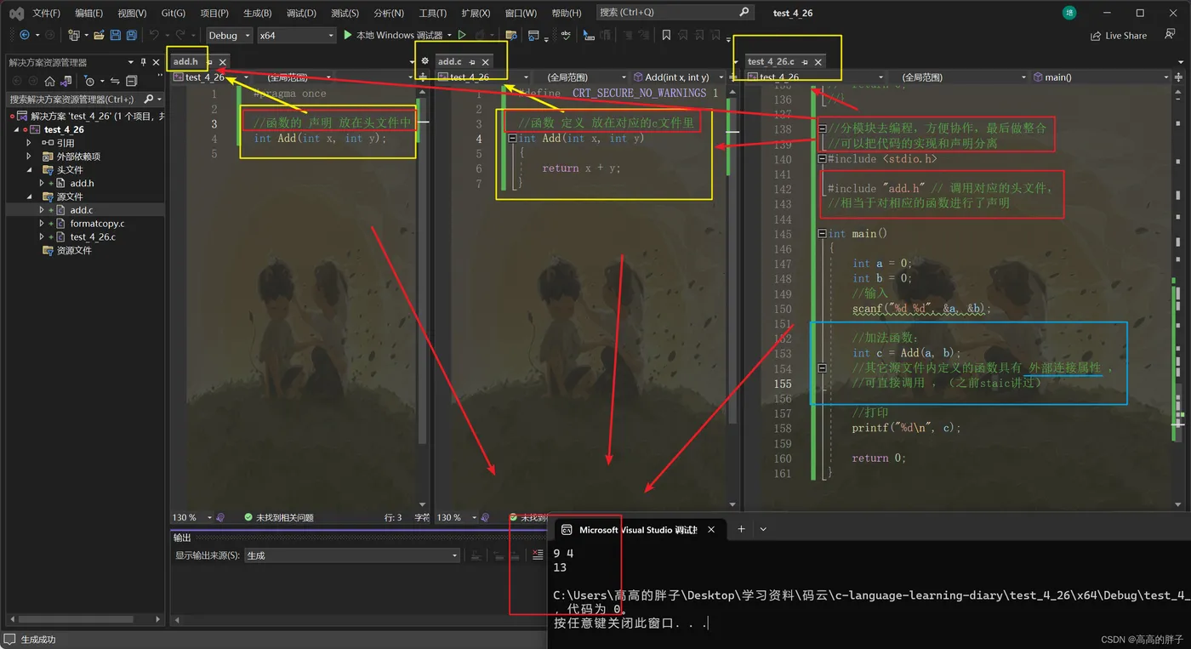Click the gear icon beside add.c tab
This screenshot has width=1191, height=649.
pyautogui.click(x=425, y=61)
